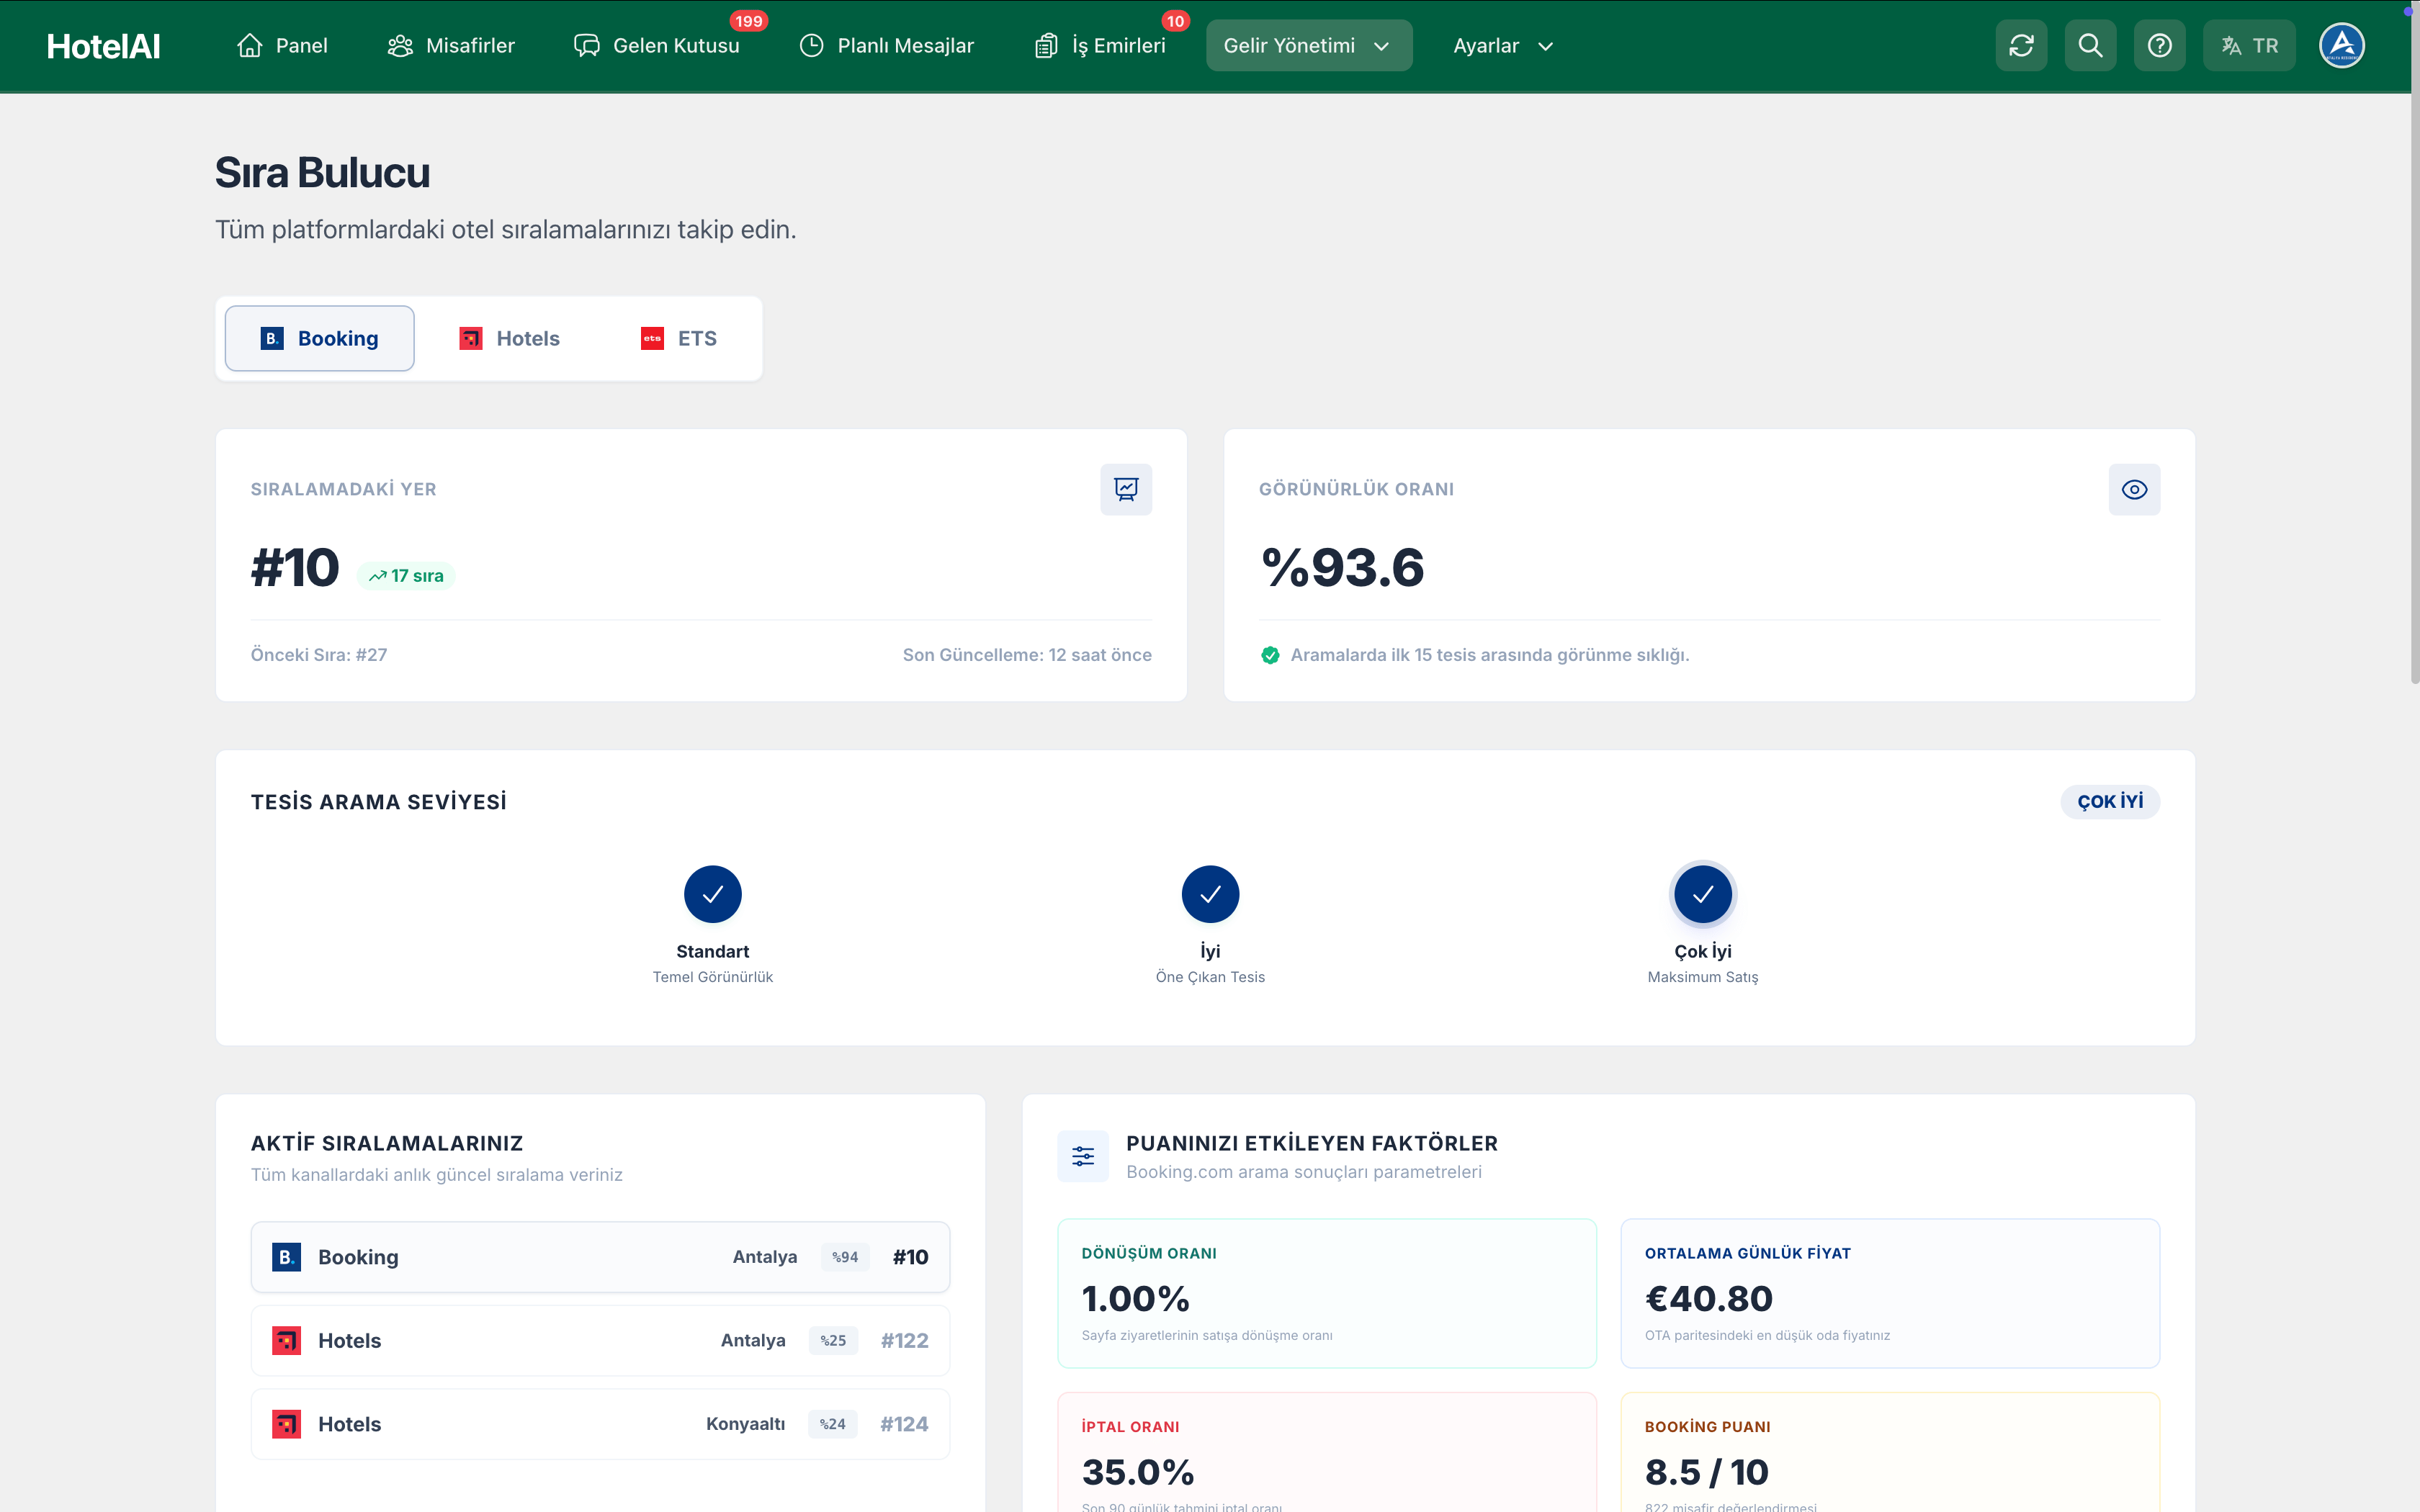
Task: Open the Panel home icon
Action: pyautogui.click(x=250, y=46)
